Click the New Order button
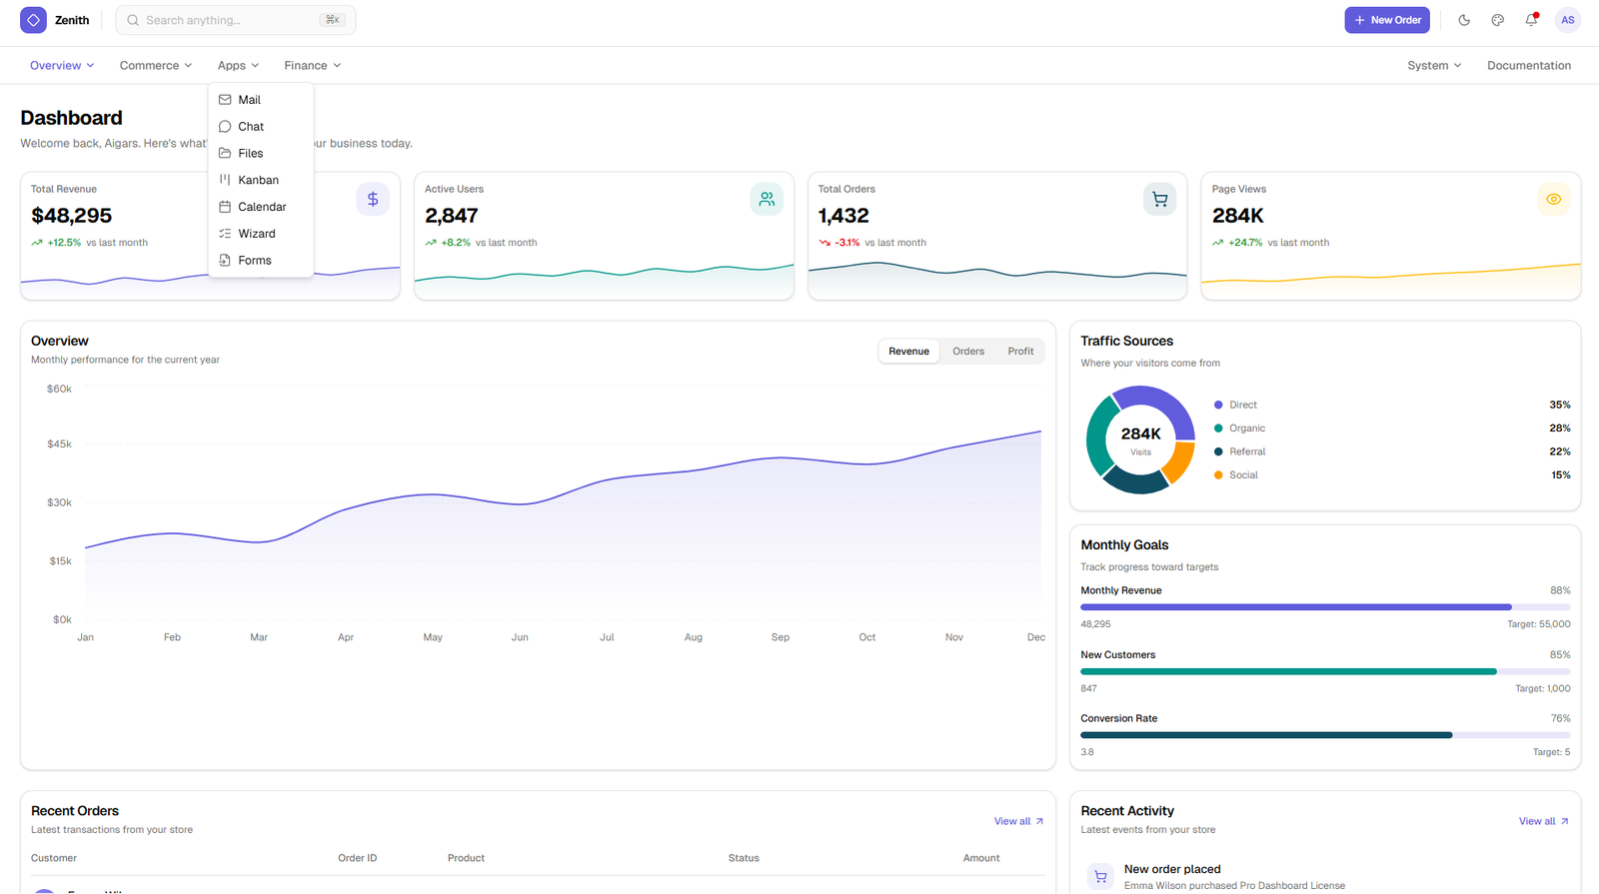The height and width of the screenshot is (894, 1599). coord(1386,20)
